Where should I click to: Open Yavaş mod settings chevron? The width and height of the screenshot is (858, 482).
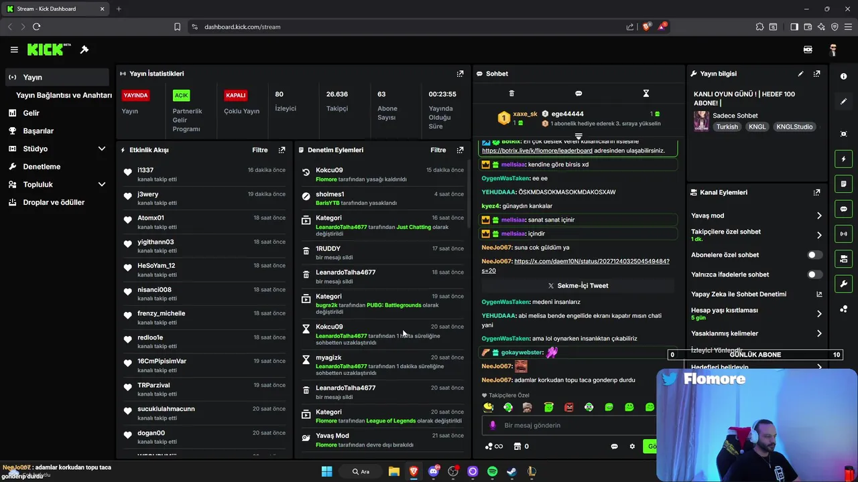click(x=819, y=216)
